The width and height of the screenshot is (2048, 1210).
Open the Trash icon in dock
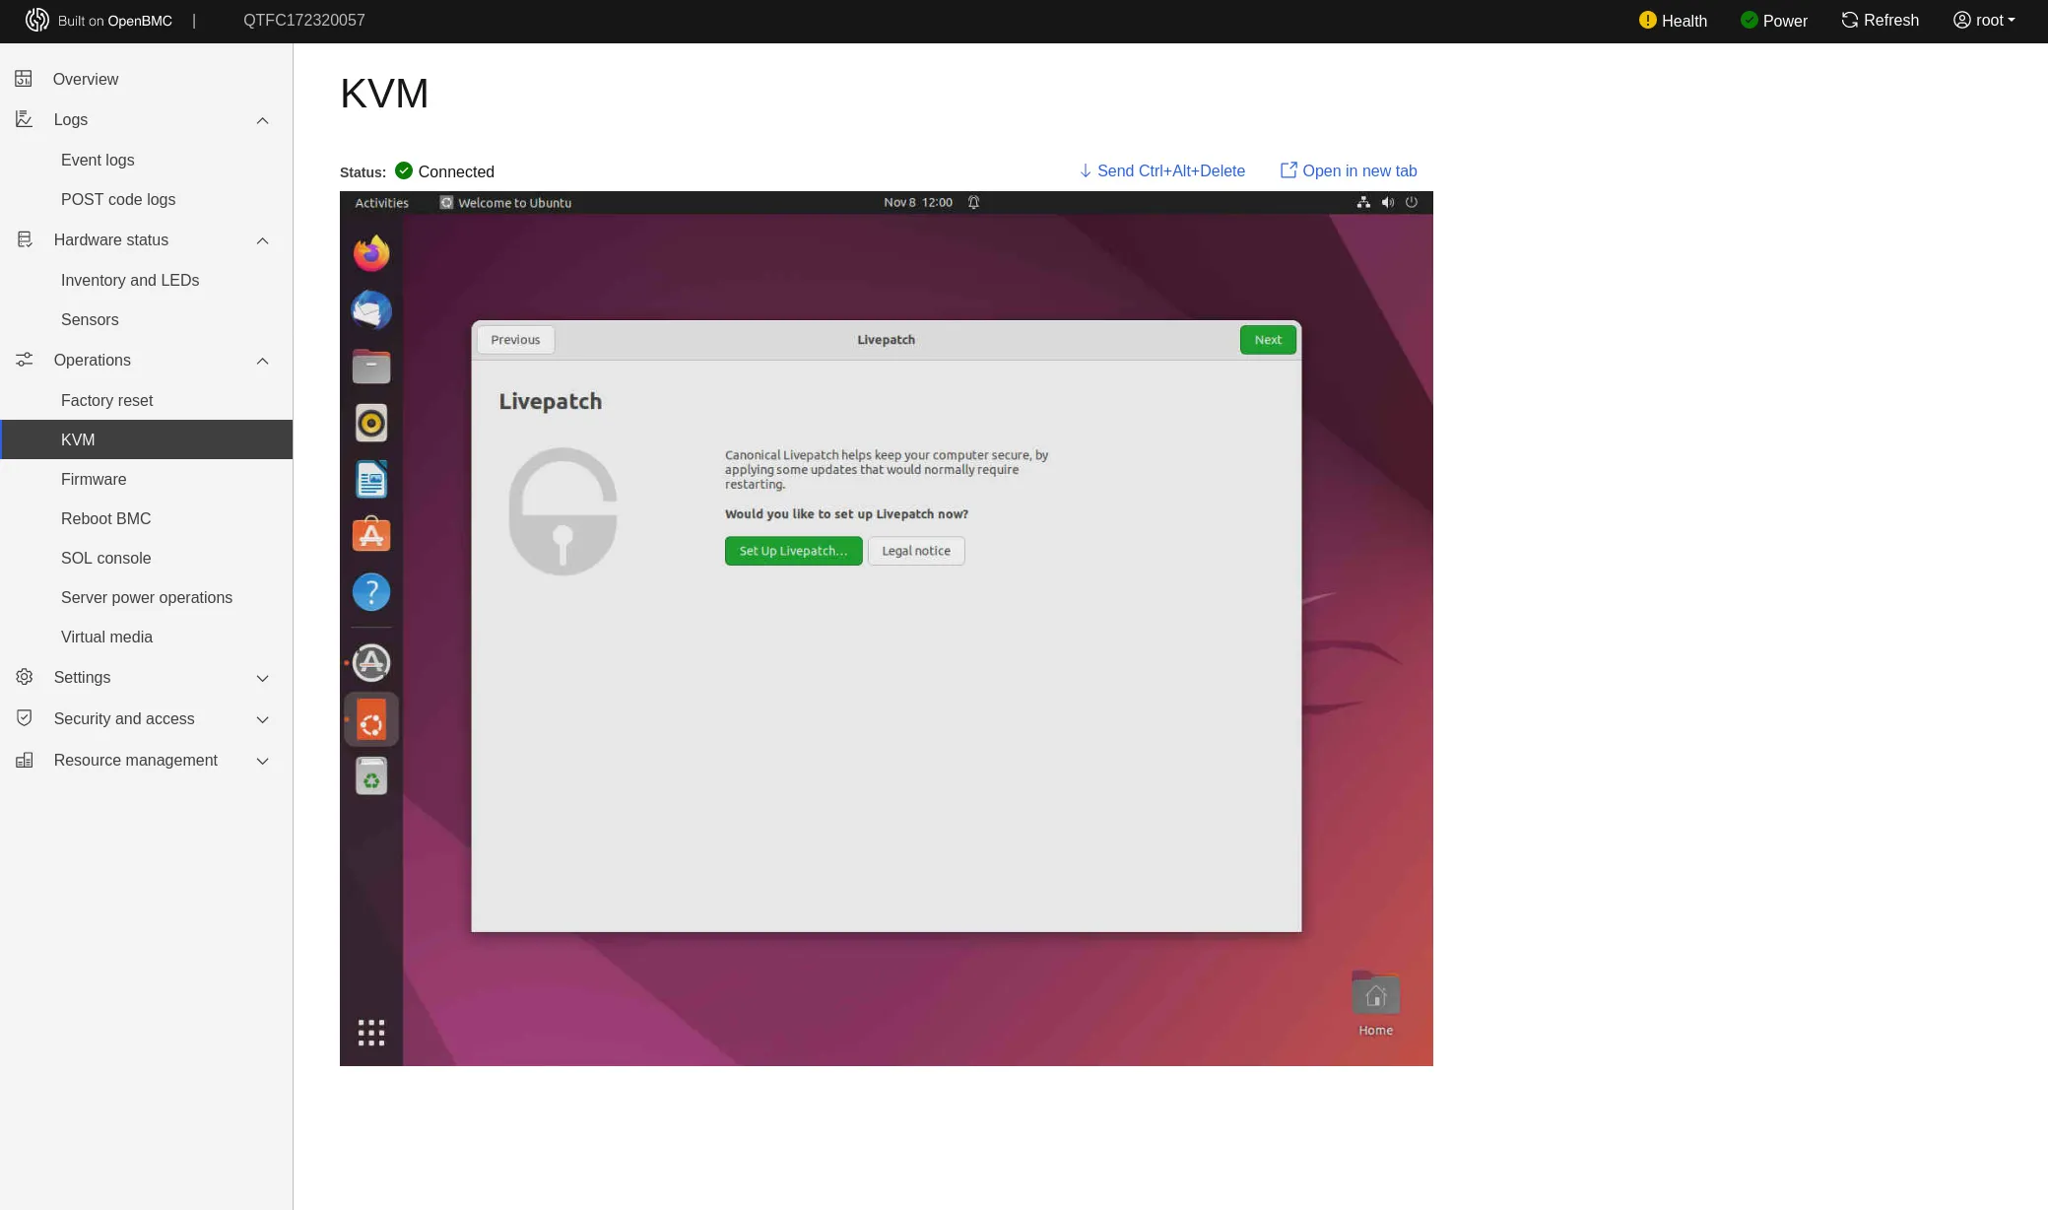(371, 776)
